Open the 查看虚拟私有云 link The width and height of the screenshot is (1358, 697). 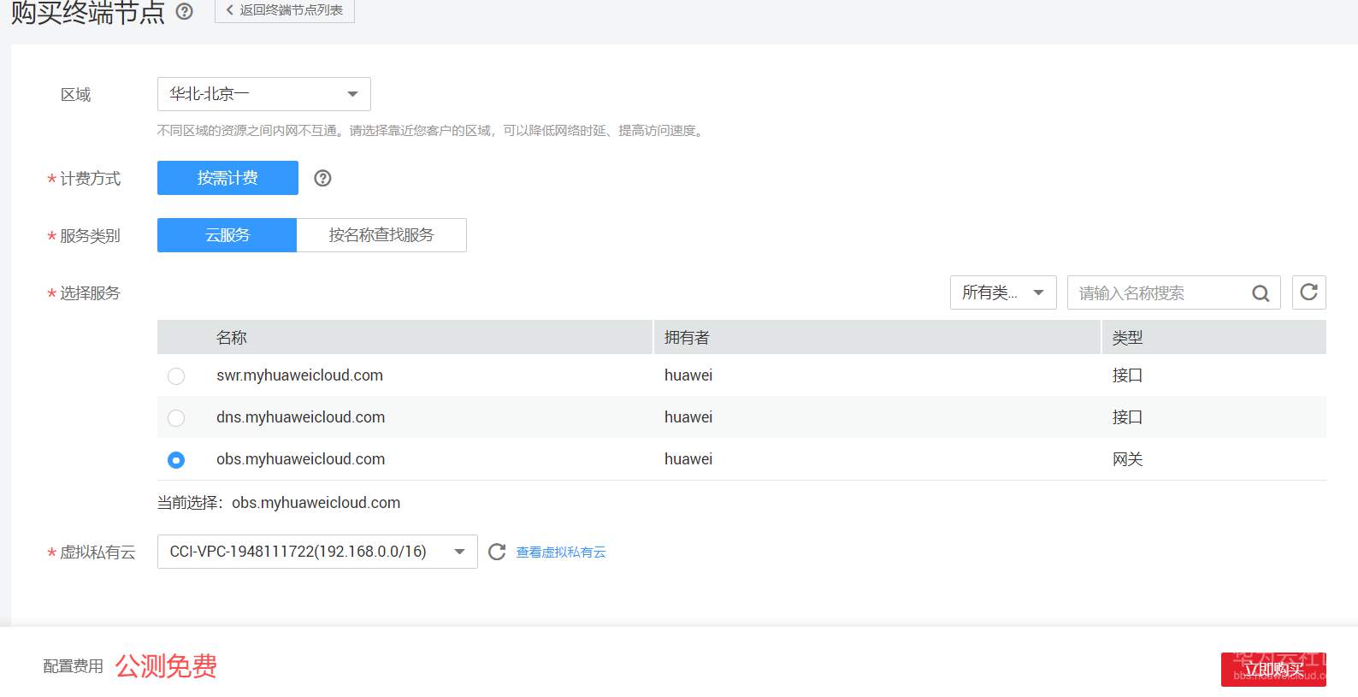[561, 552]
